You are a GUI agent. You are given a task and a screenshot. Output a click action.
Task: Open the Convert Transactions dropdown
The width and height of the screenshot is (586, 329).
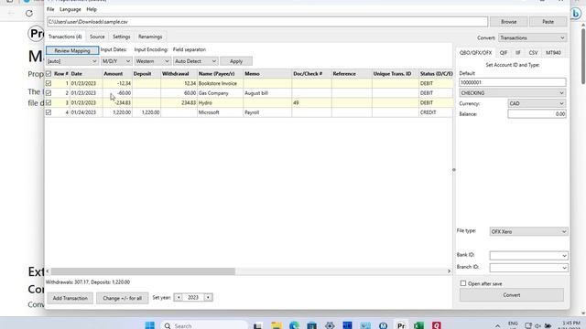[x=532, y=38]
